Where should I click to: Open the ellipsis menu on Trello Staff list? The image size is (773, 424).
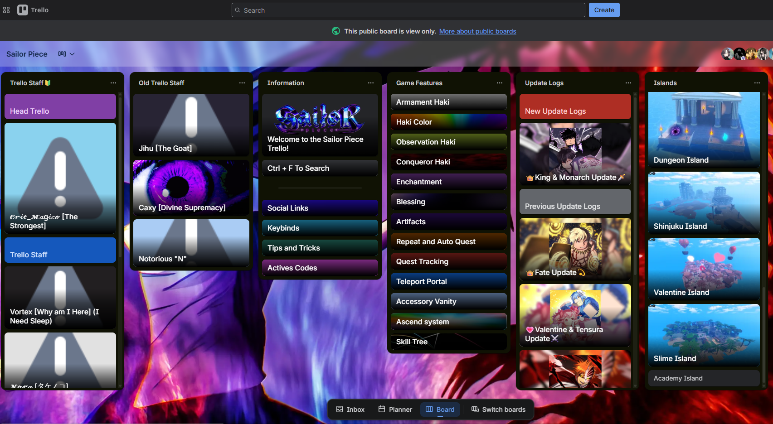coord(113,83)
